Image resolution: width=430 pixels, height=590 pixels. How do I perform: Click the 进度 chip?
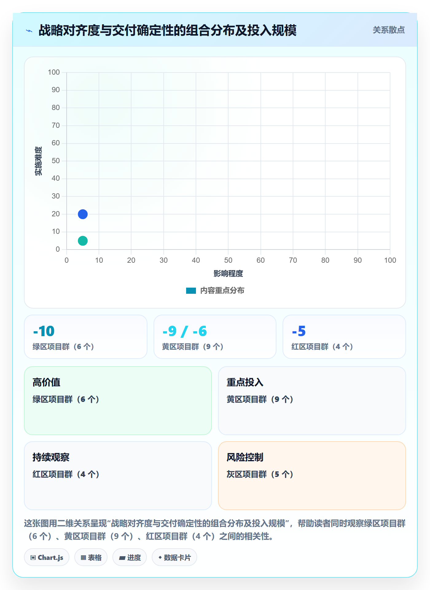[130, 557]
